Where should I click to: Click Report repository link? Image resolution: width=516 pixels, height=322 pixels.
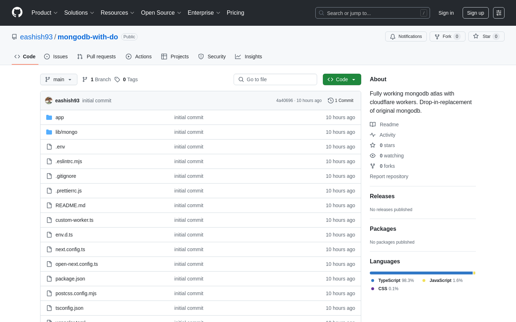pyautogui.click(x=389, y=176)
